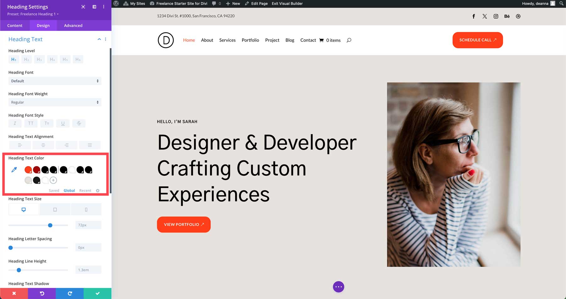Open the Heading Settings three-dot menu
The width and height of the screenshot is (566, 299).
pos(104,6)
